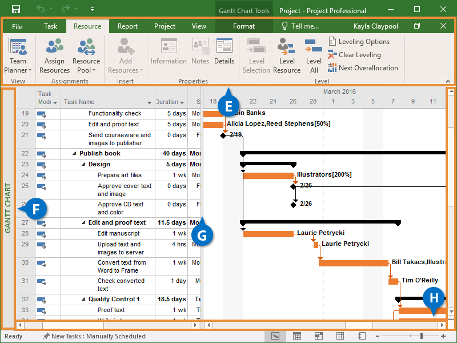Collapse the ribbon with the chevron arrow

pos(447,81)
